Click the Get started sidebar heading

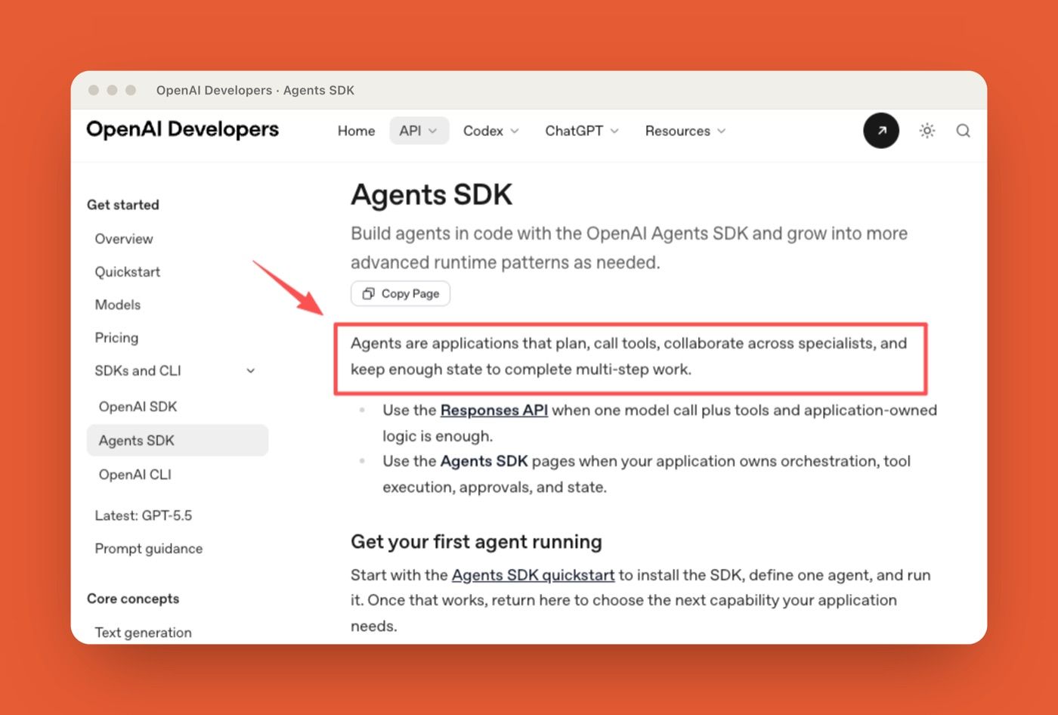click(123, 205)
